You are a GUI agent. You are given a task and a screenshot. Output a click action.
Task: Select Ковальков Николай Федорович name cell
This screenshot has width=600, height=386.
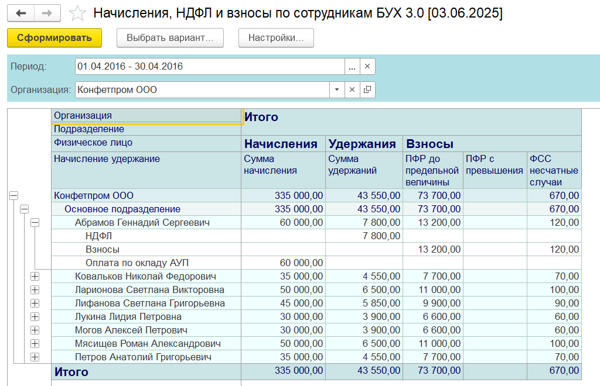pyautogui.click(x=146, y=276)
